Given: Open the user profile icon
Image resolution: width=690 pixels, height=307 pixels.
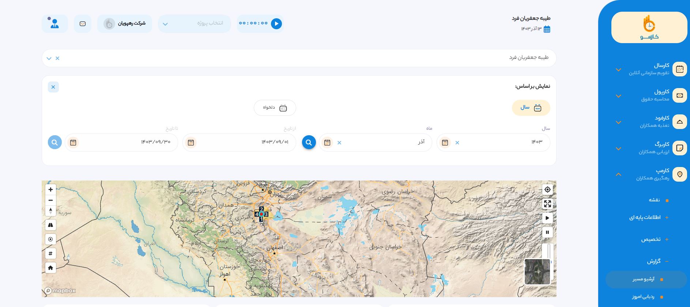Looking at the screenshot, I should tap(55, 24).
